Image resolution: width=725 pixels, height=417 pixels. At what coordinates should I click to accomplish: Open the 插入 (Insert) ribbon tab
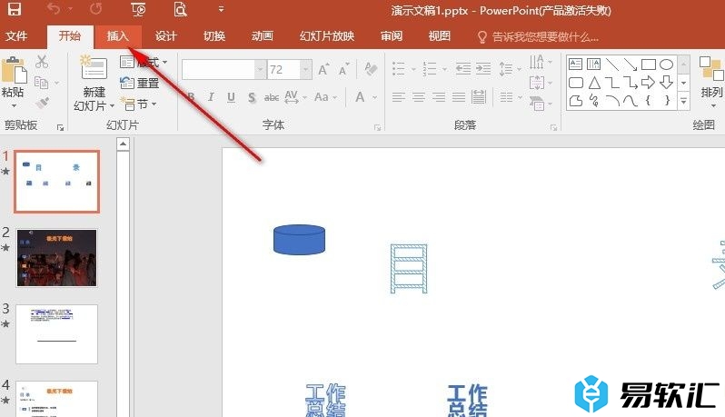tap(117, 36)
